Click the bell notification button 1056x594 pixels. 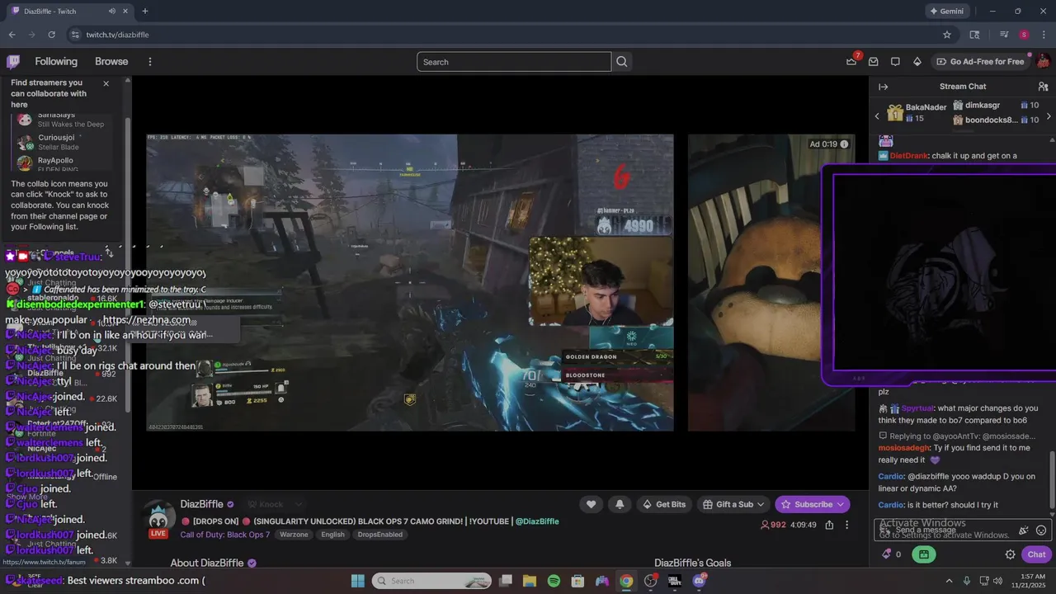(x=620, y=504)
